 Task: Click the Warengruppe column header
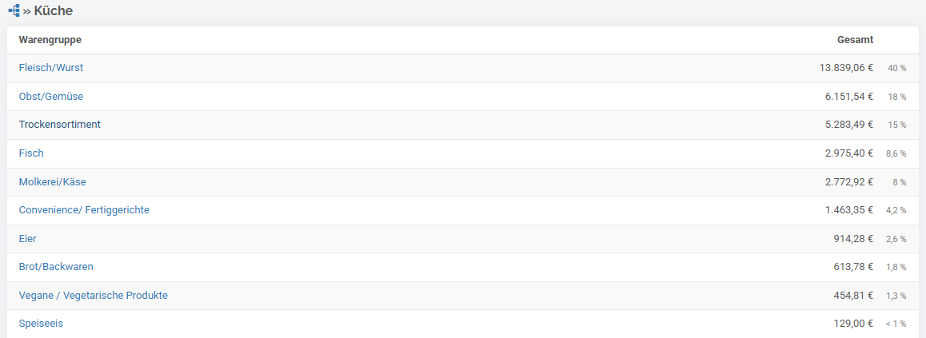click(50, 39)
